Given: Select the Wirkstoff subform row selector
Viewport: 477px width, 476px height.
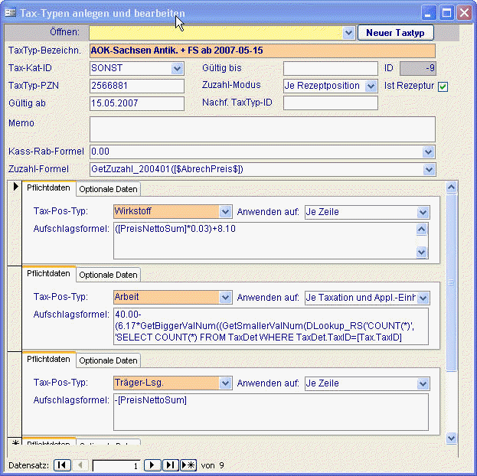Looking at the screenshot, I should click(x=15, y=223).
